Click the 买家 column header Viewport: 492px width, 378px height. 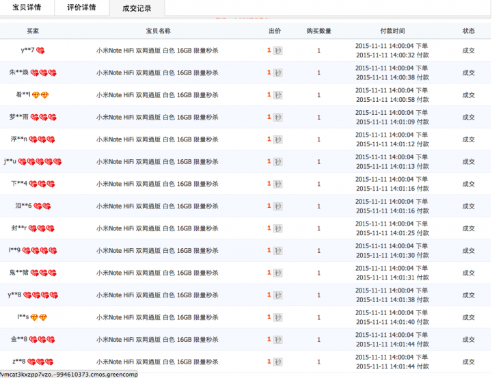point(33,31)
